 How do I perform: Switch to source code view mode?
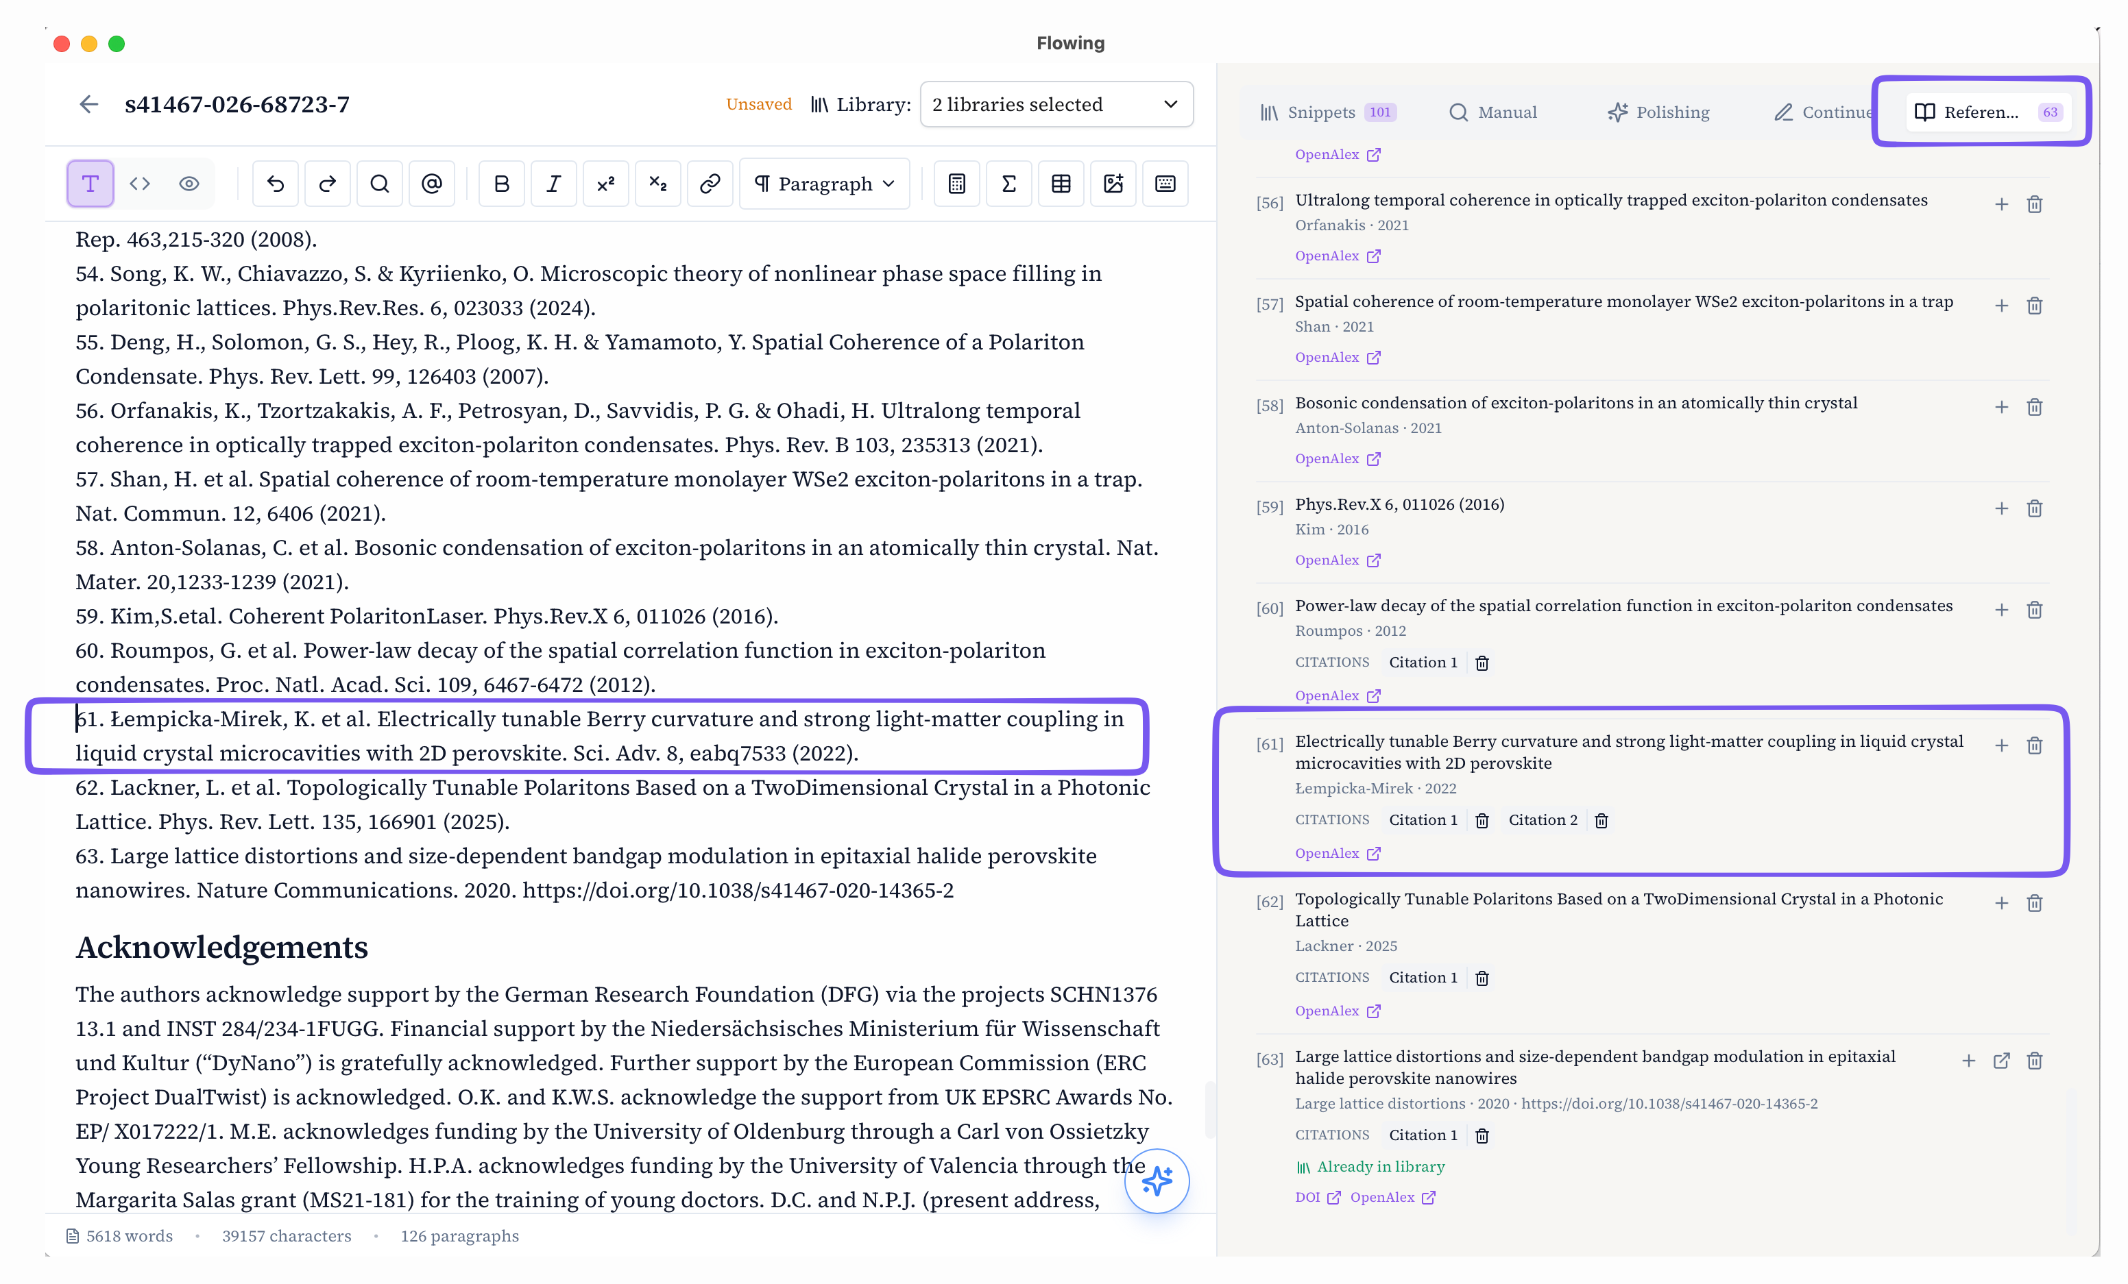[140, 184]
